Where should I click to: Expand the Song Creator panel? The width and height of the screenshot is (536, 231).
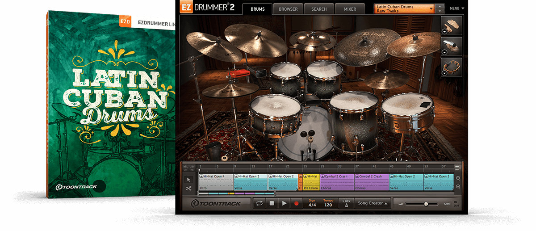point(373,203)
